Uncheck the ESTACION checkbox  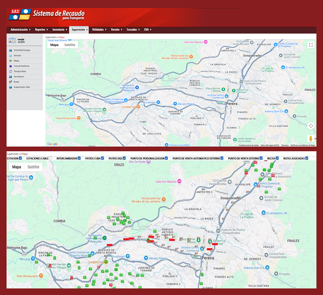(x=21, y=158)
